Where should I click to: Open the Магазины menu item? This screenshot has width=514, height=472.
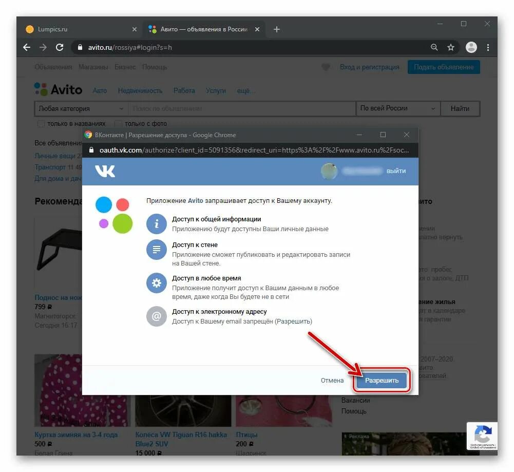tap(93, 67)
